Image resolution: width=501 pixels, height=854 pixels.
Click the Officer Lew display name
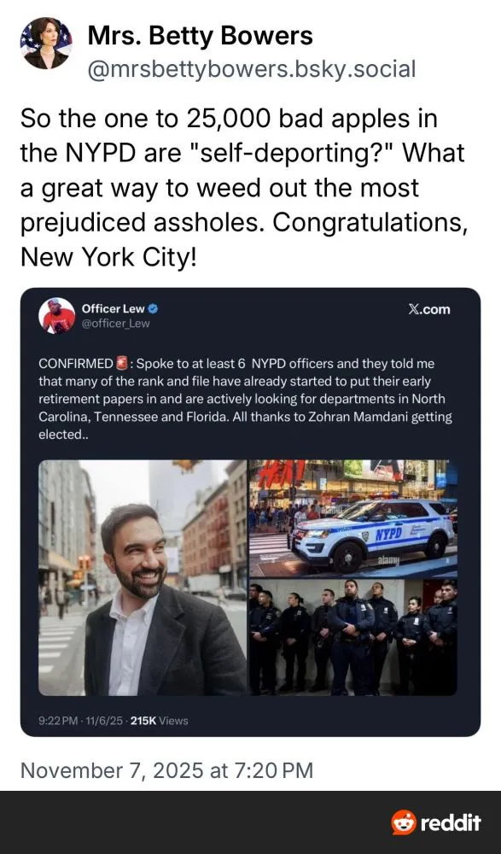click(113, 309)
